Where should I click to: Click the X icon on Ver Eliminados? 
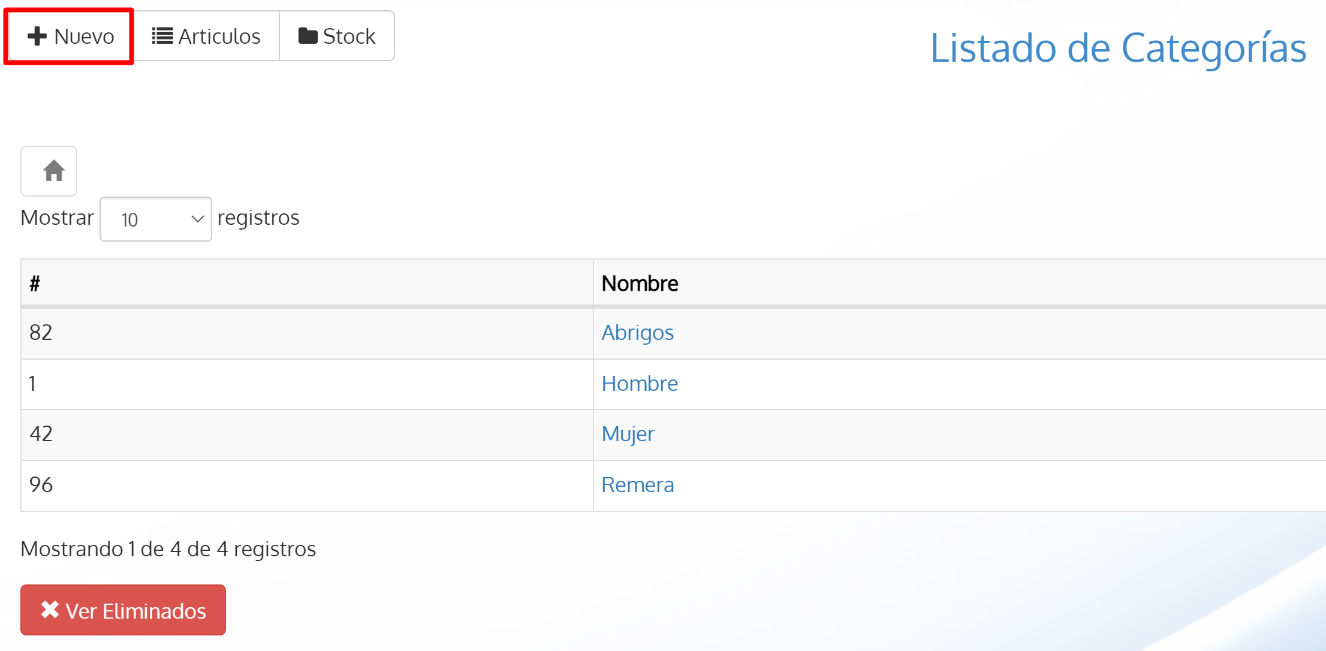[50, 610]
